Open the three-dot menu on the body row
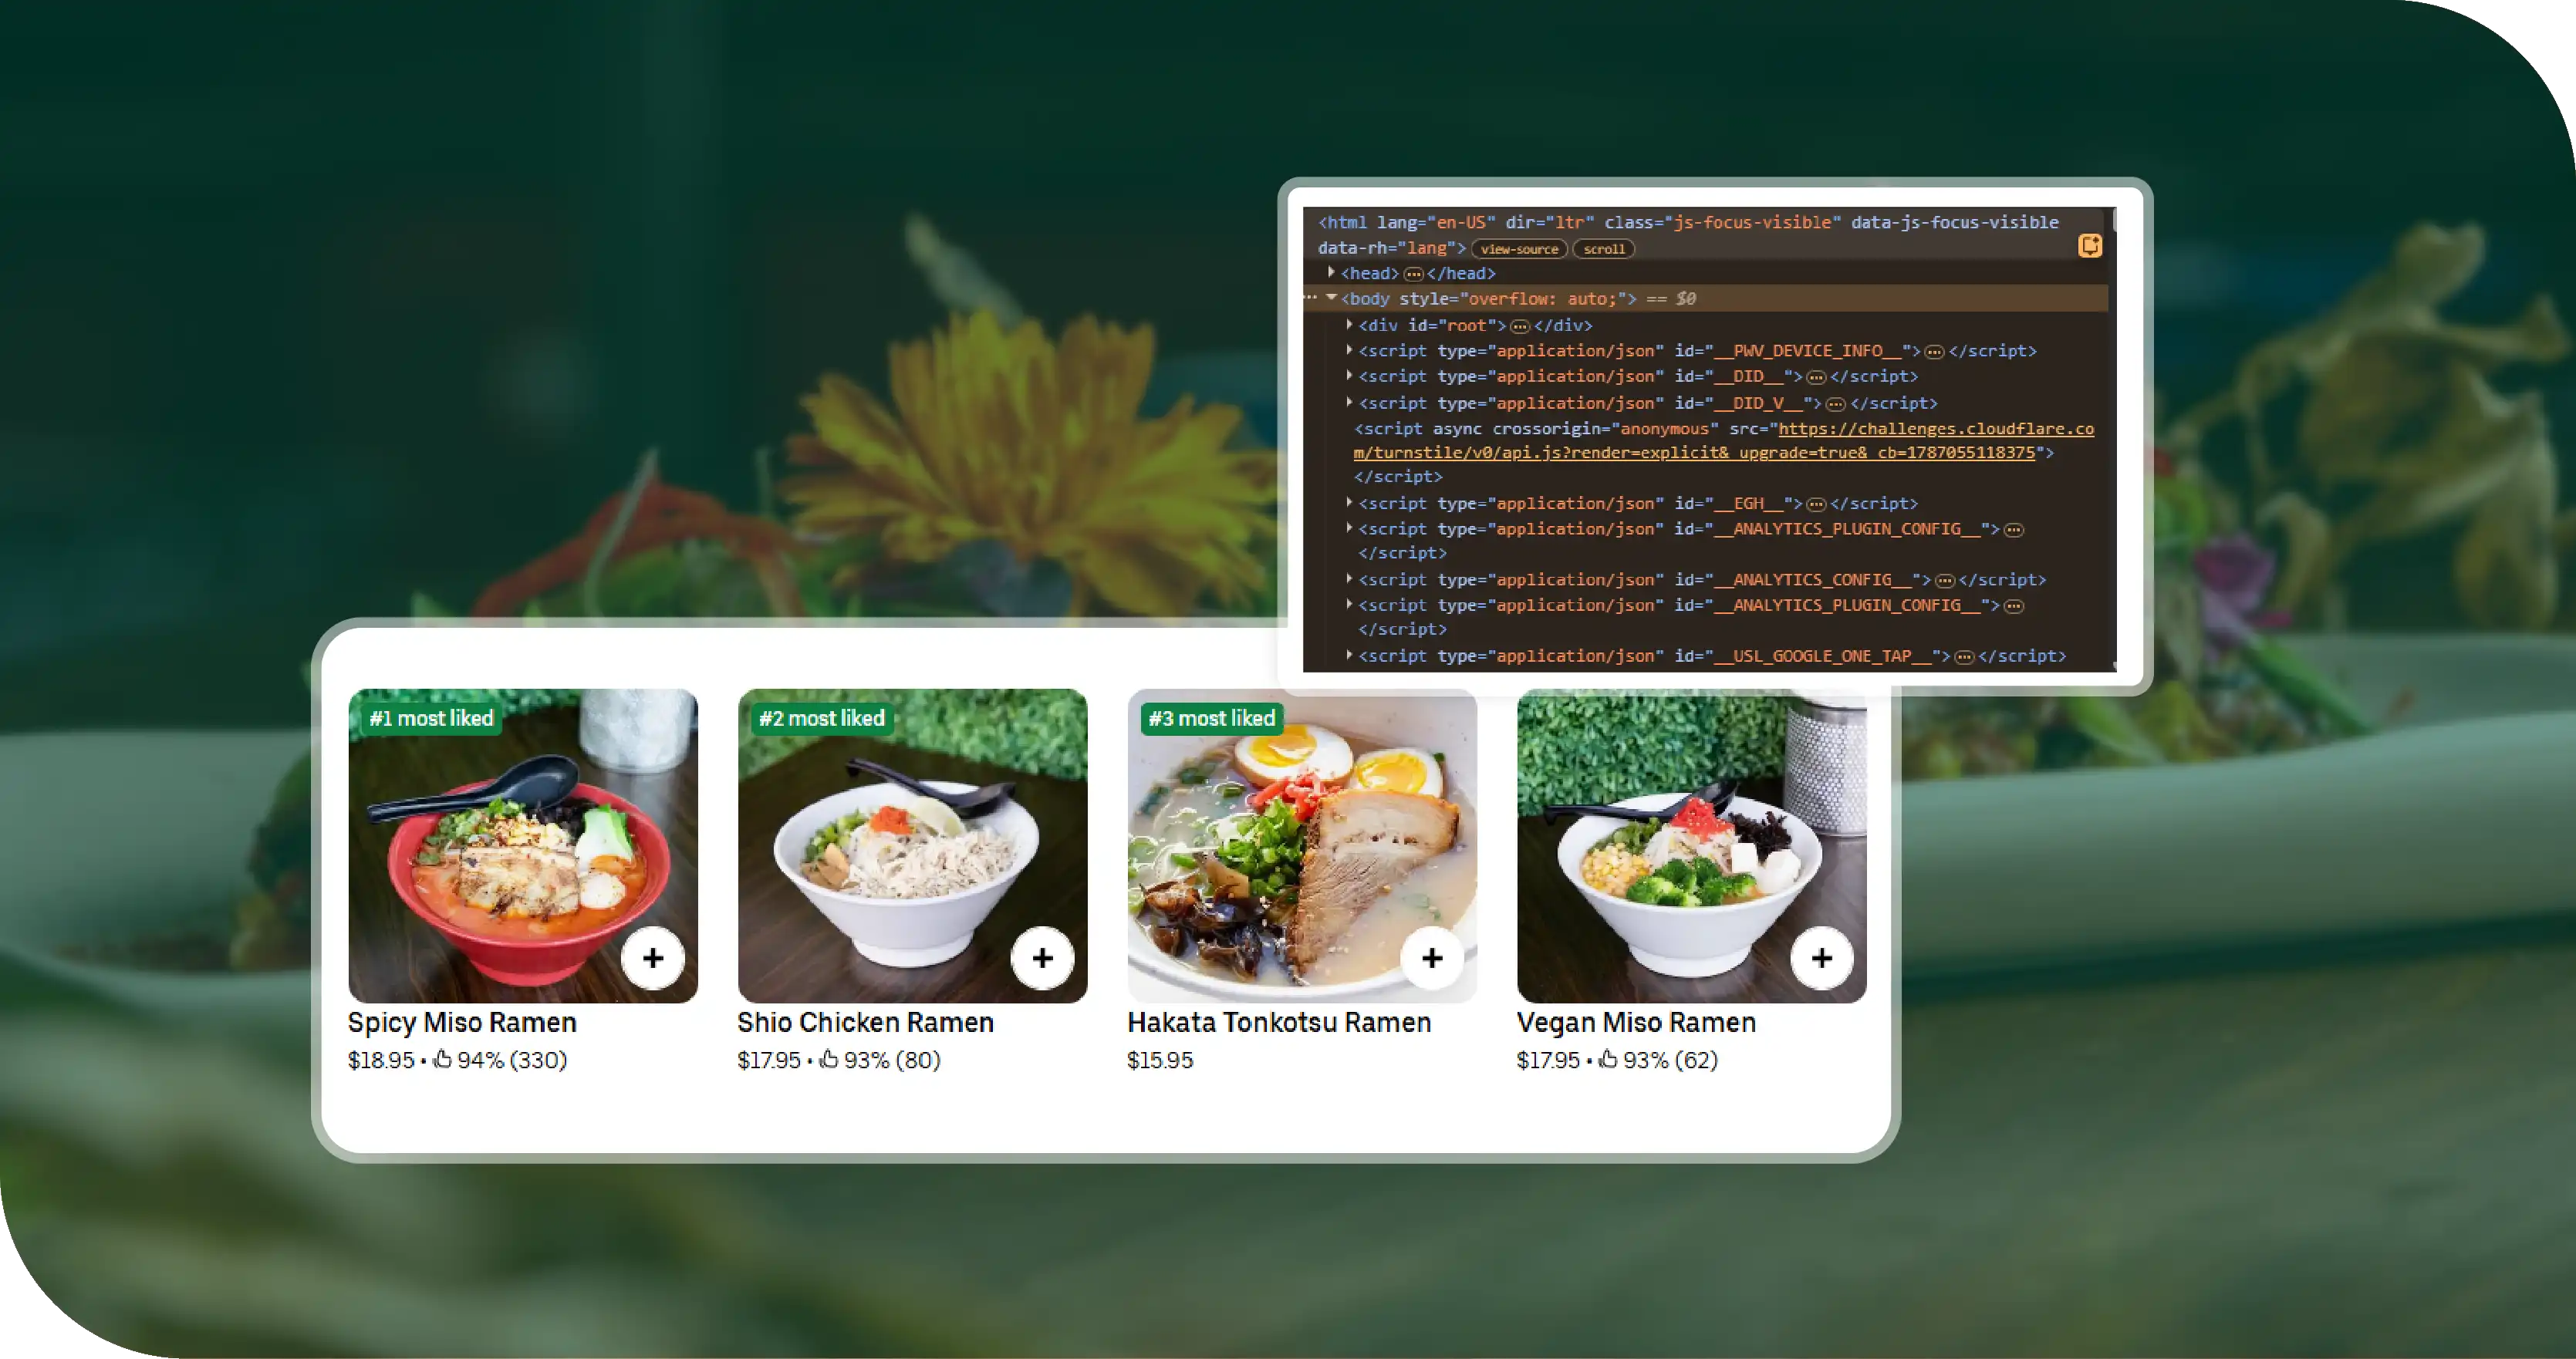Screen dimensions: 2576x1359 1310,298
